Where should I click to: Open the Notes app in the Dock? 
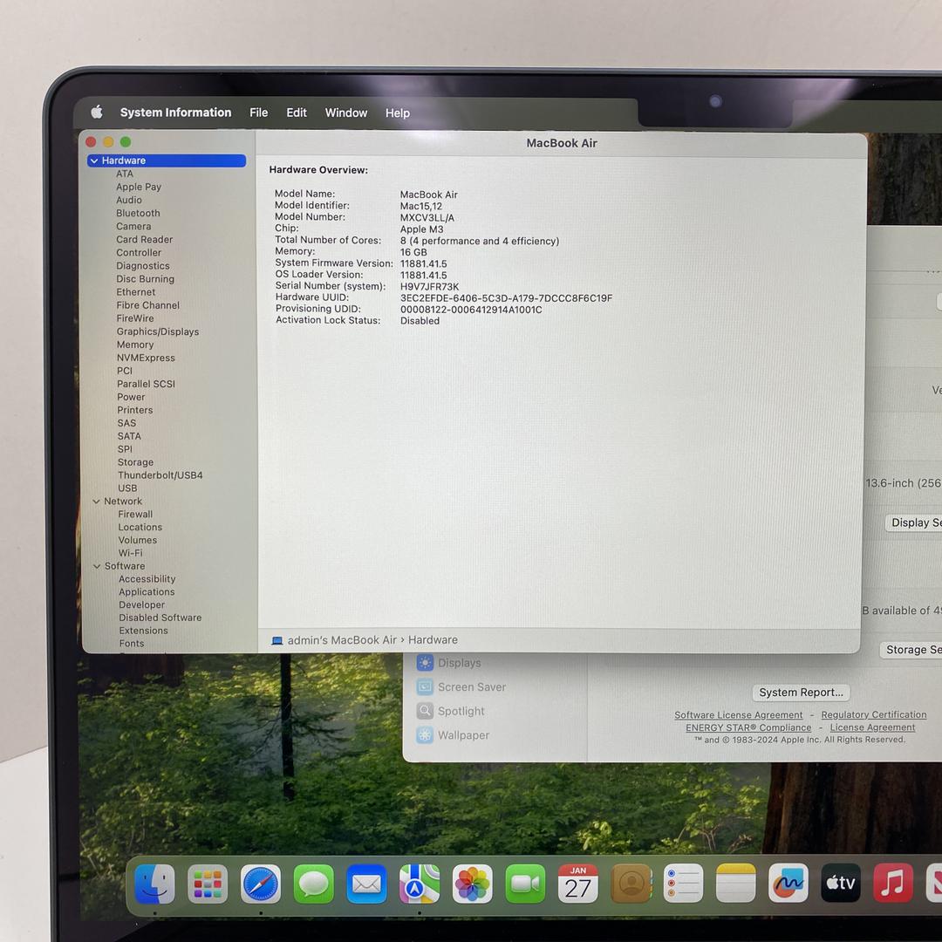click(736, 884)
